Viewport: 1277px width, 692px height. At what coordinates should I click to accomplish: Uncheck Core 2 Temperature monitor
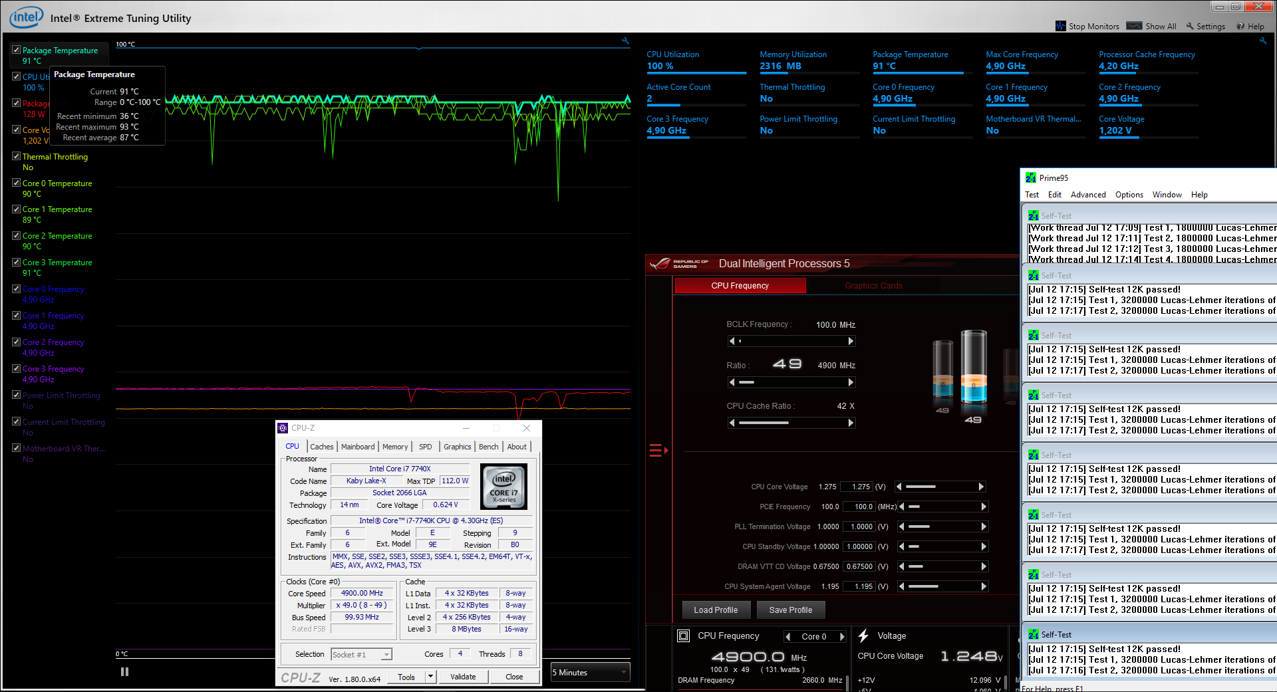(x=16, y=235)
